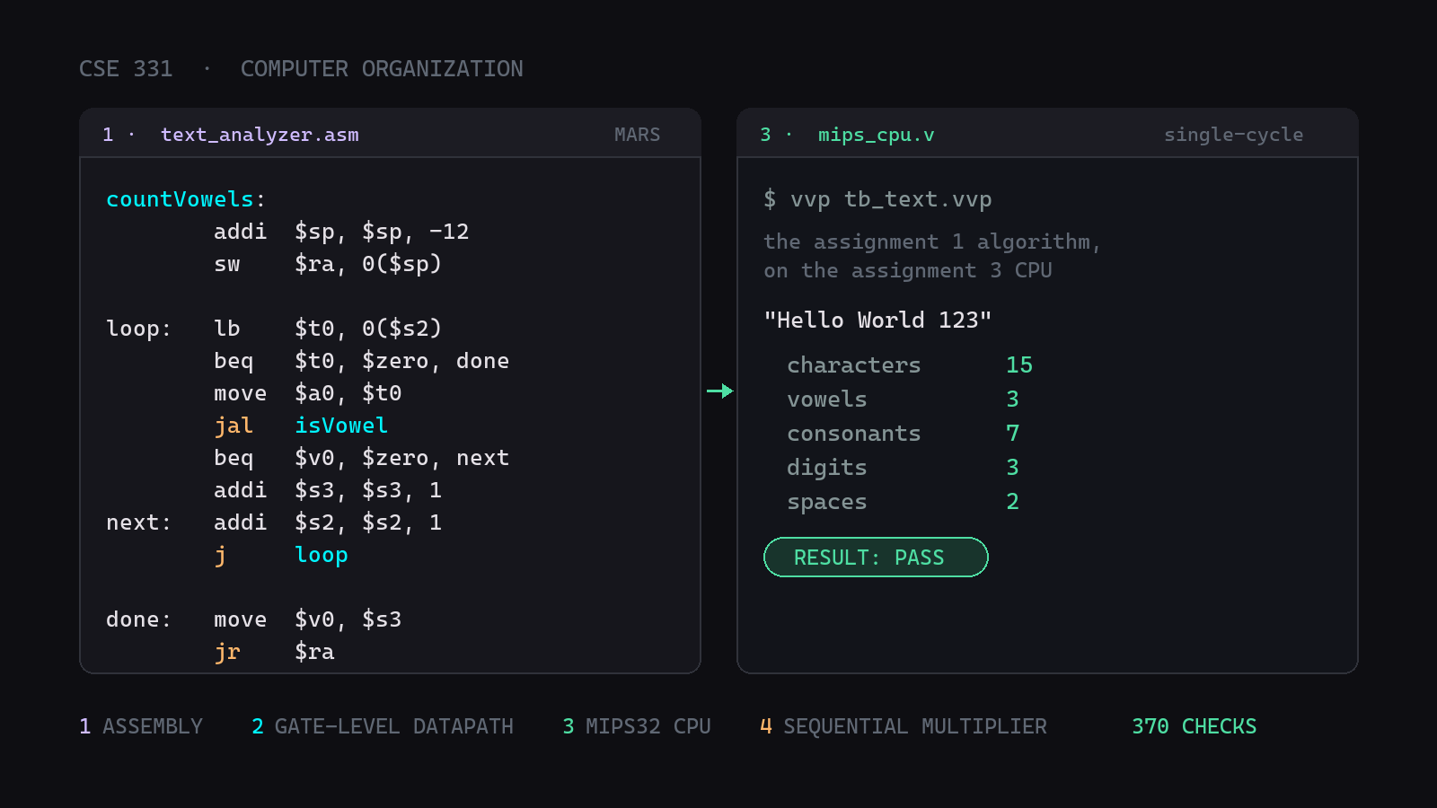This screenshot has height=808, width=1437.
Task: Click the countVowels: label line
Action: pyautogui.click(x=186, y=199)
